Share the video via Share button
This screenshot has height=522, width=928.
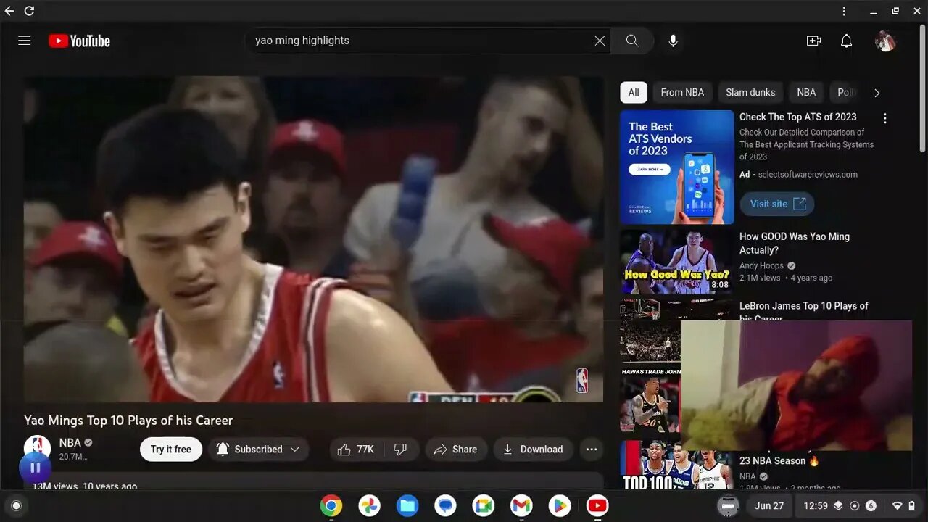coord(455,449)
